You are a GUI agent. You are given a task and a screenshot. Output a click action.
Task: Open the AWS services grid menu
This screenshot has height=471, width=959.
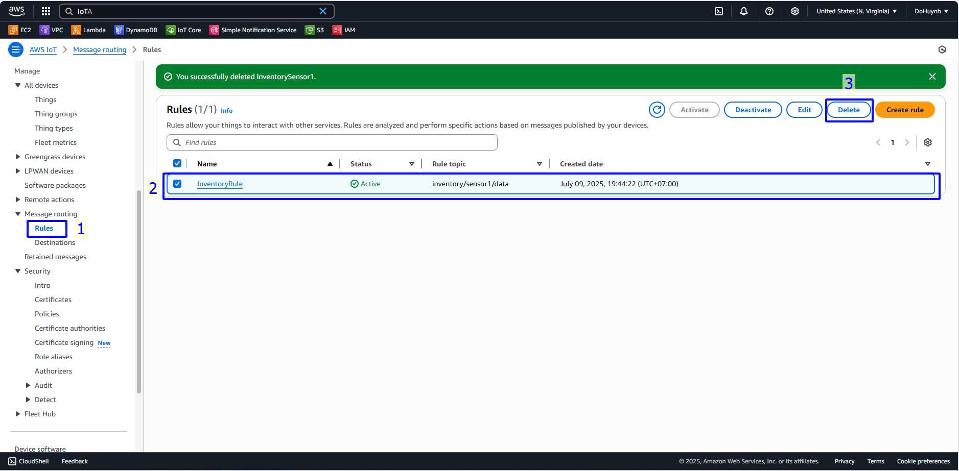tap(45, 11)
